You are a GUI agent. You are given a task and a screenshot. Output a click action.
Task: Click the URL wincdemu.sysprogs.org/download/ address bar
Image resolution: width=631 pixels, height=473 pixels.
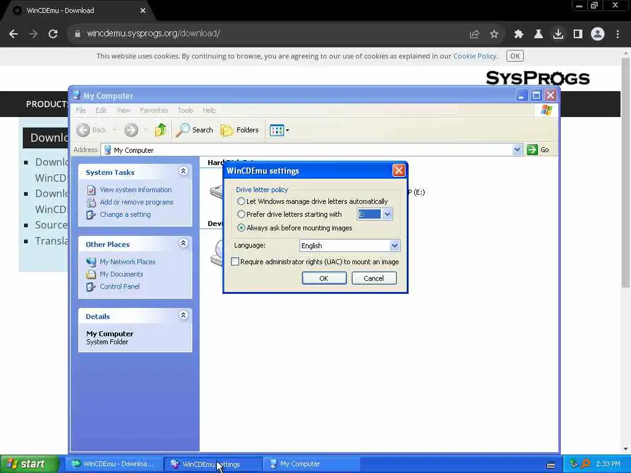click(x=153, y=34)
